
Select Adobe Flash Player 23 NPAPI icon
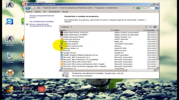[62, 35]
